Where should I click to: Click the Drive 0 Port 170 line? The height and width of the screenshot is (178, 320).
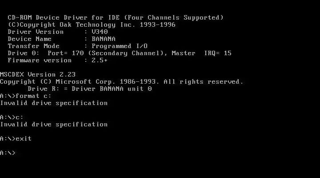click(x=120, y=53)
